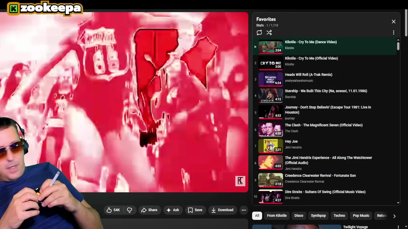Like the video with 54K likes
This screenshot has height=229, width=408.
tap(113, 210)
